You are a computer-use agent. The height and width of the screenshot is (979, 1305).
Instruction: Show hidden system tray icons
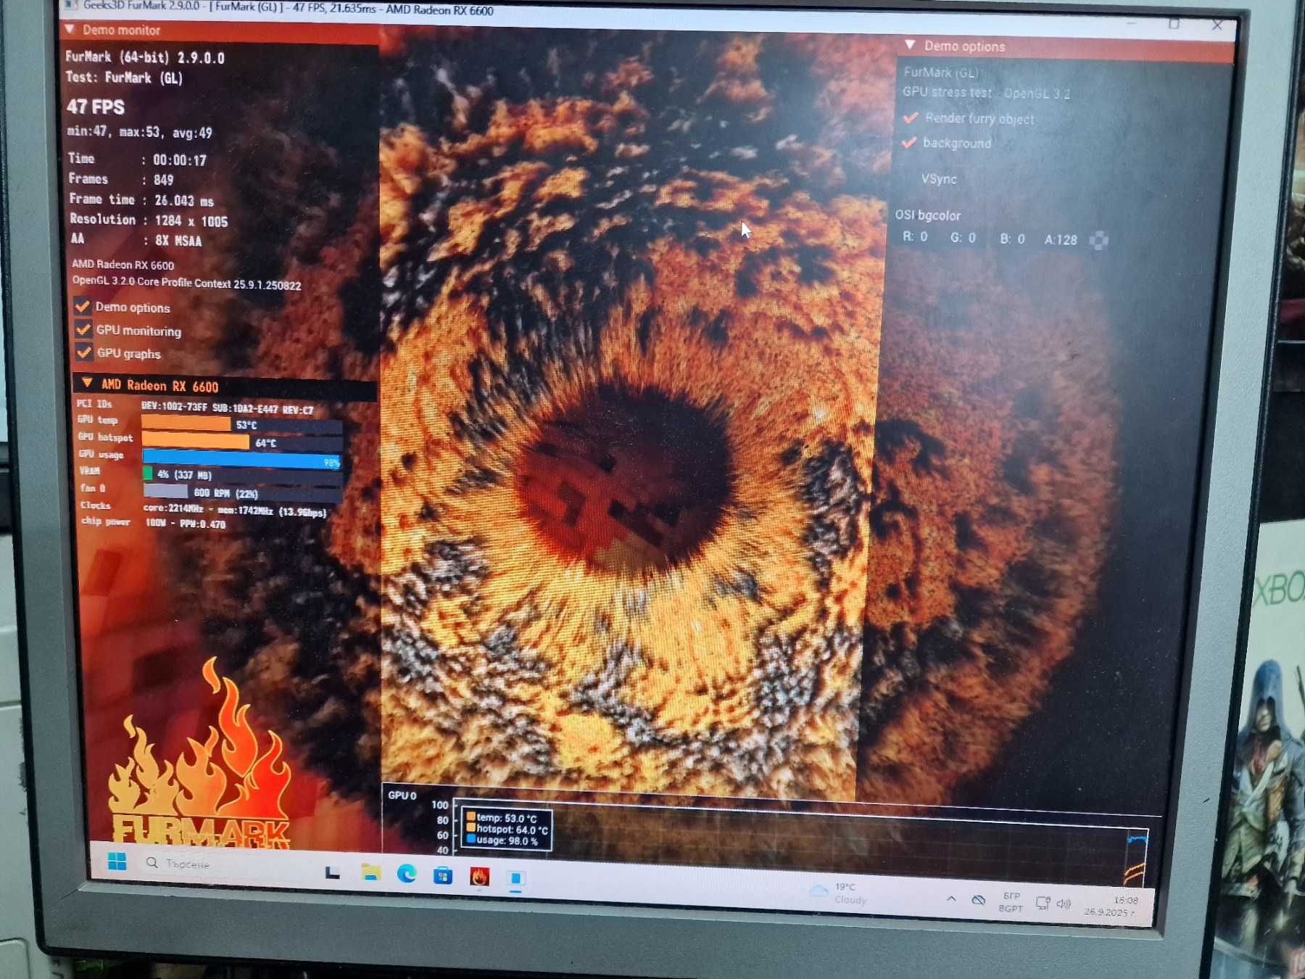coord(951,899)
